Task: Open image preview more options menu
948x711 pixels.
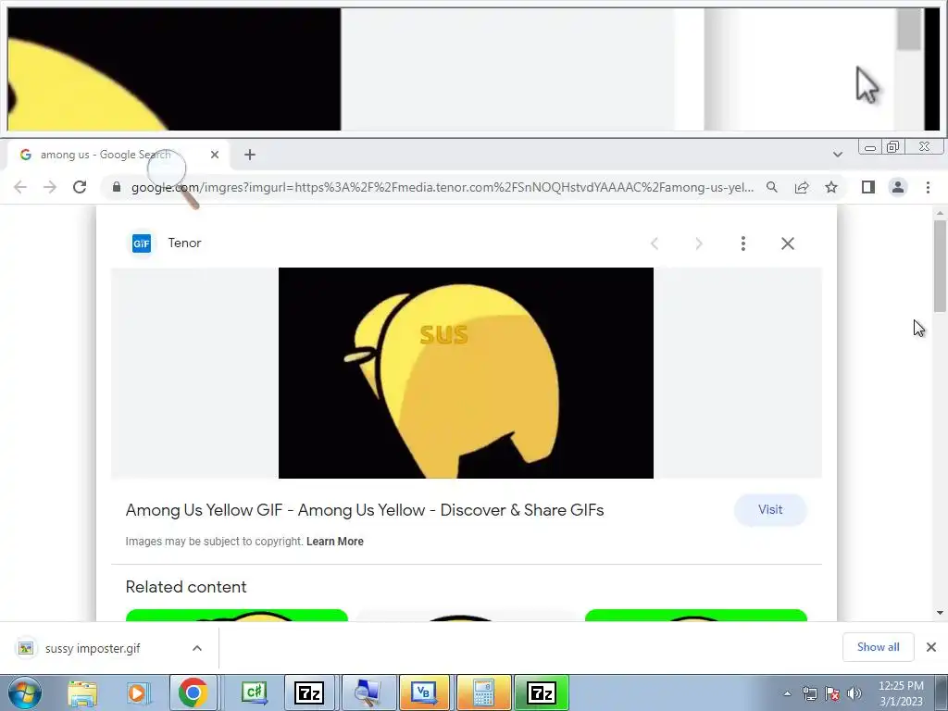Action: pos(743,243)
